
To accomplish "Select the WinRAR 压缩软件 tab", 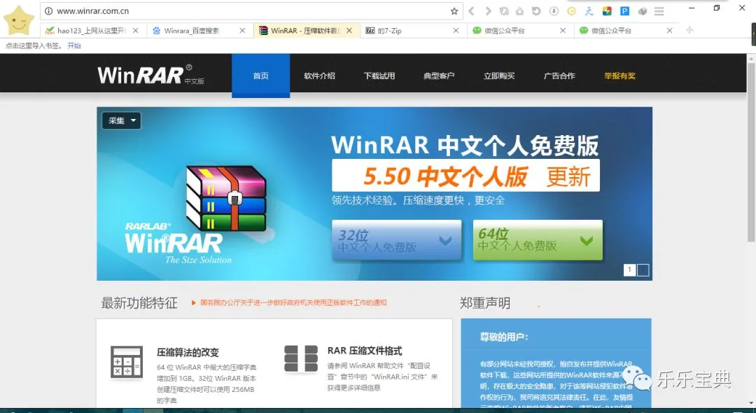I will click(x=307, y=30).
